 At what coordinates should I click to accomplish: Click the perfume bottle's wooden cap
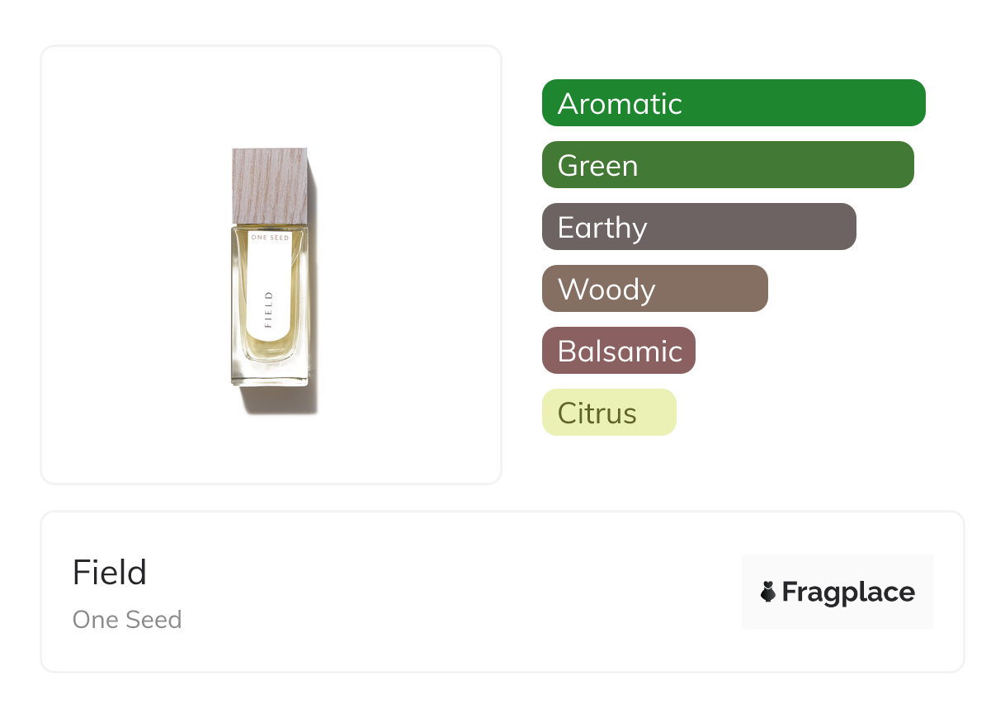tap(270, 186)
